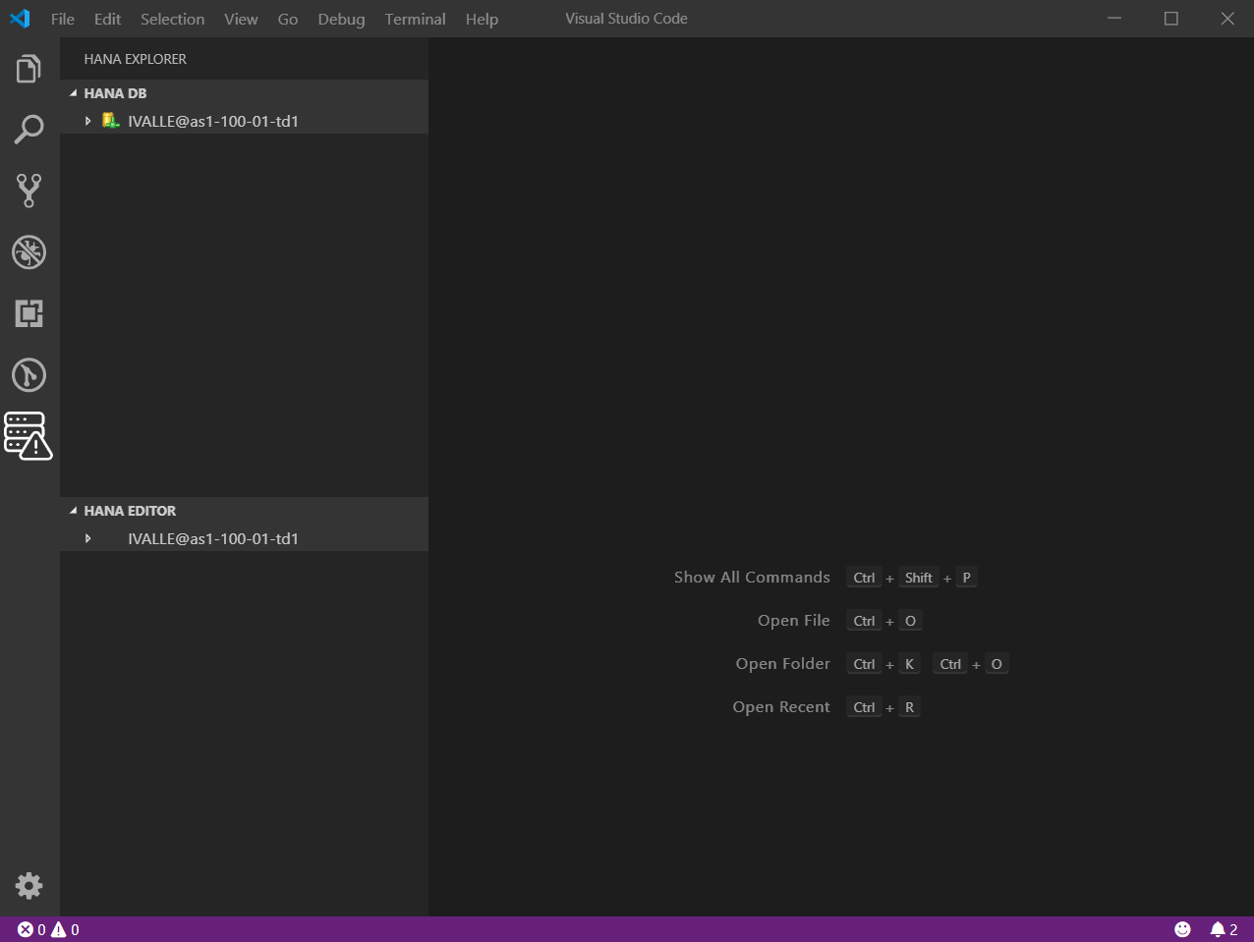Click the Open Recent text

pyautogui.click(x=781, y=707)
